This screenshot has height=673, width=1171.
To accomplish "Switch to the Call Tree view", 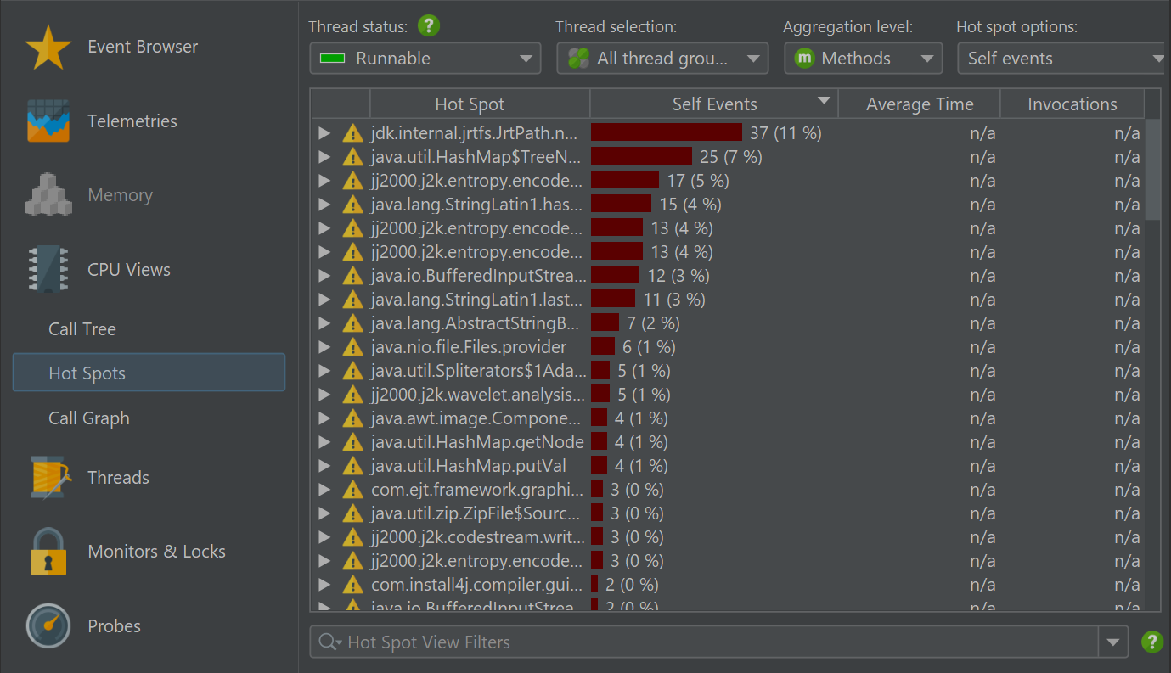I will pyautogui.click(x=82, y=329).
